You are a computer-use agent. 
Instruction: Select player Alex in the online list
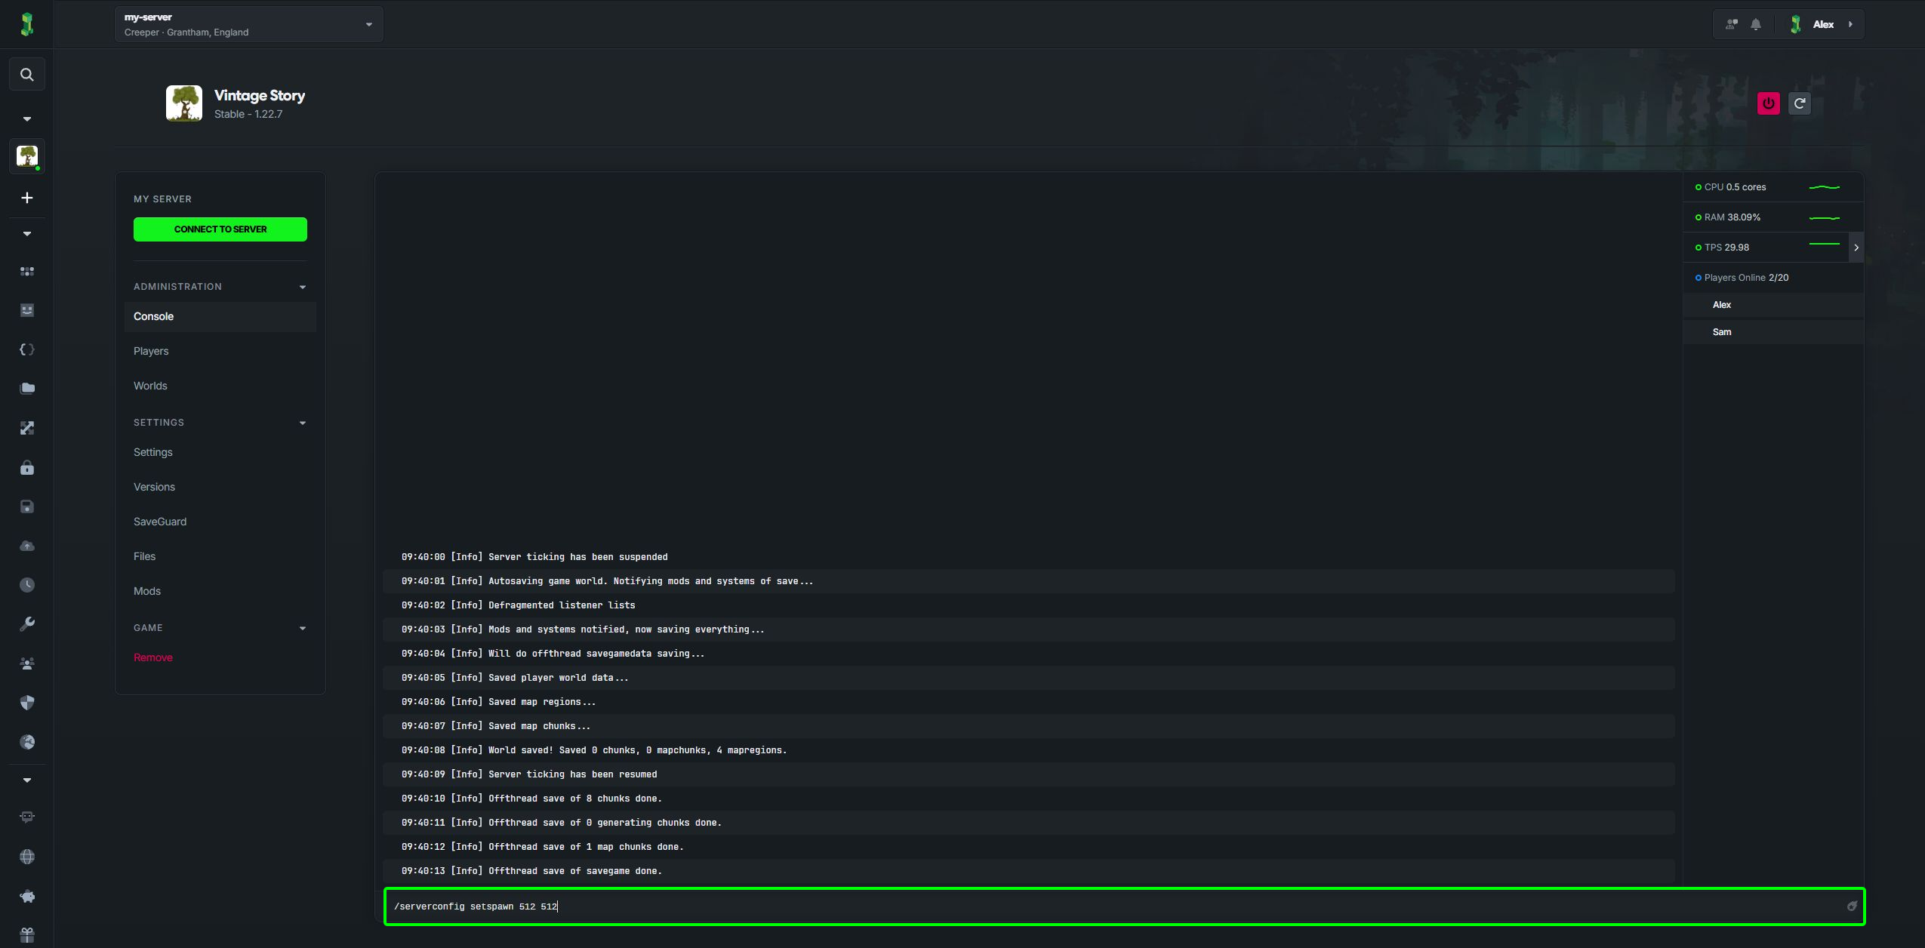point(1773,305)
